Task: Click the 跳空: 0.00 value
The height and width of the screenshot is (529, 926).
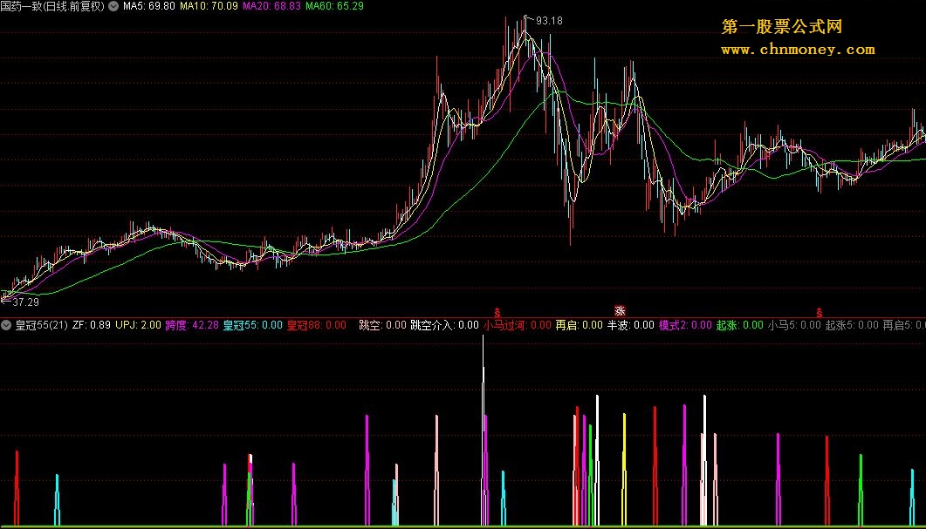Action: point(382,325)
